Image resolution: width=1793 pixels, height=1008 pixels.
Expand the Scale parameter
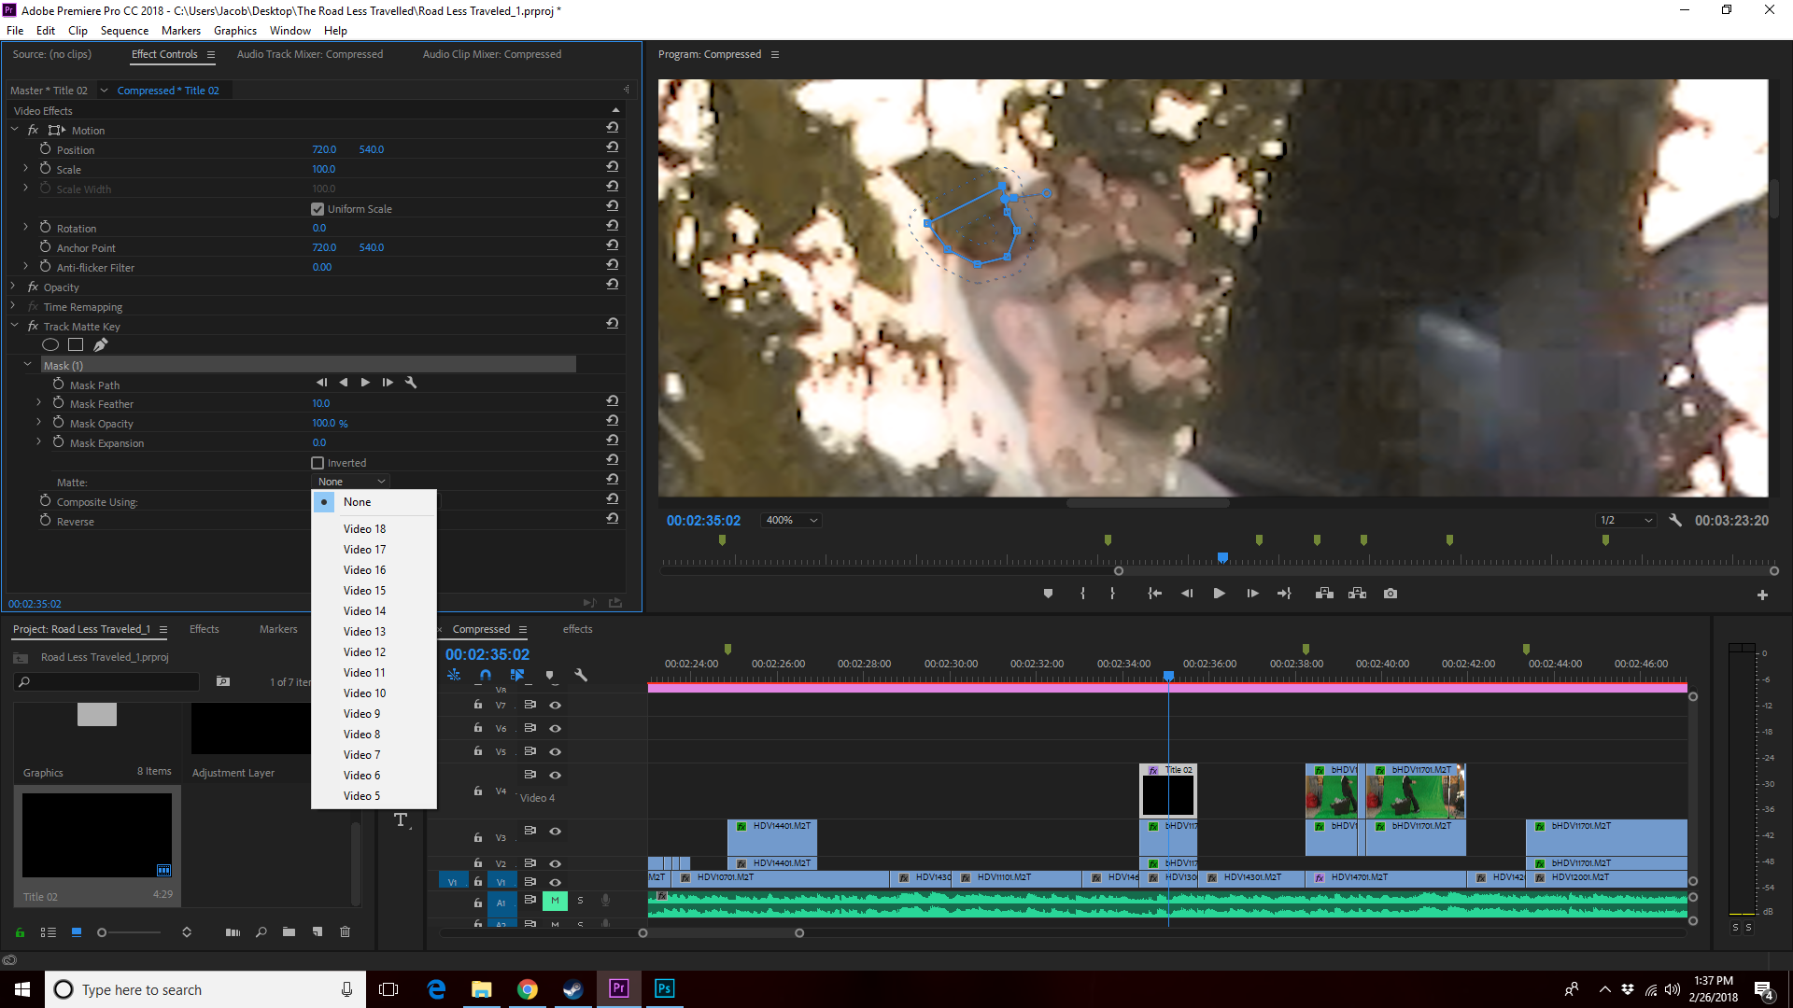pos(26,169)
